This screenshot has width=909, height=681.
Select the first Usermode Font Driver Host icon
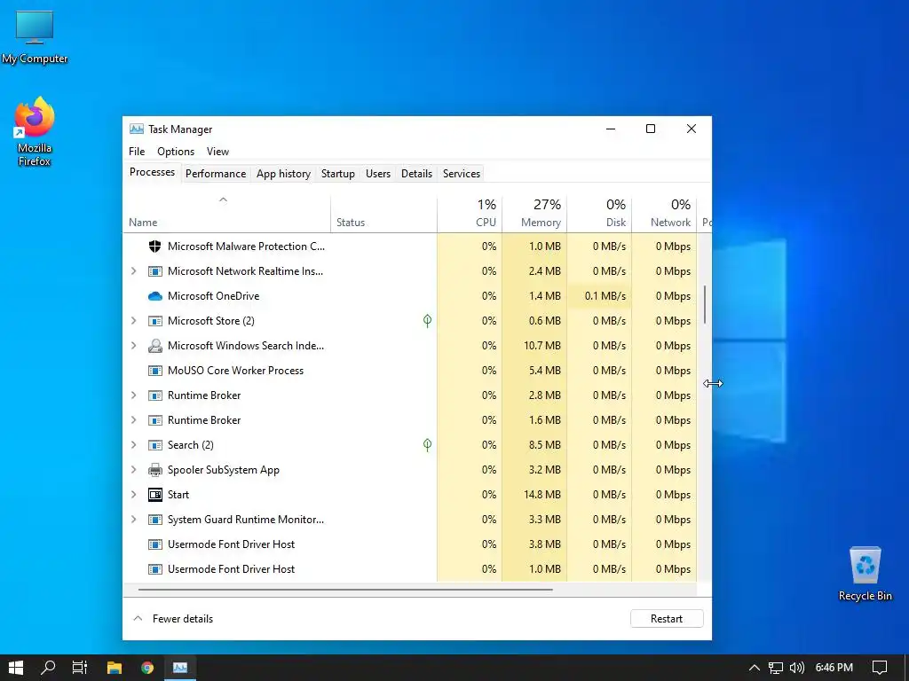[x=154, y=544]
